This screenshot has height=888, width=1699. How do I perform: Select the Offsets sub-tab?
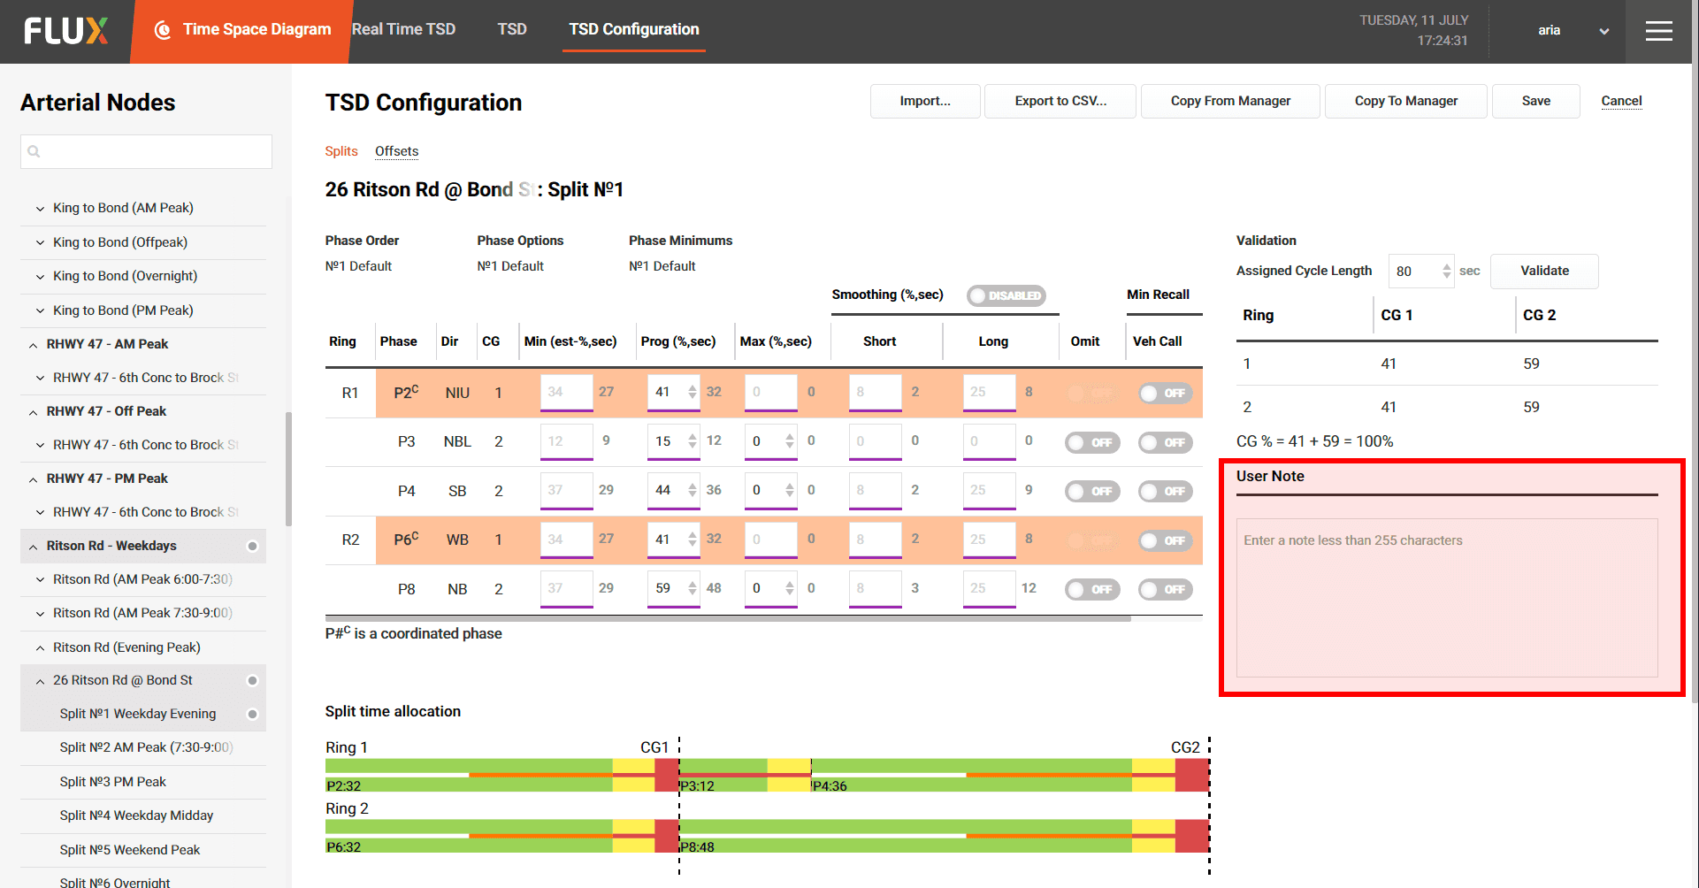coord(396,151)
